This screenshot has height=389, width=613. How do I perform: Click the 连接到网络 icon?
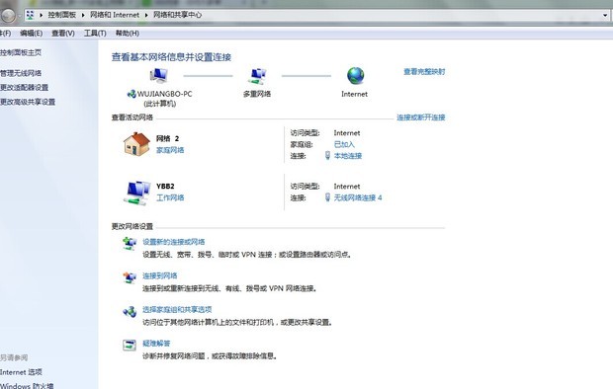(130, 277)
